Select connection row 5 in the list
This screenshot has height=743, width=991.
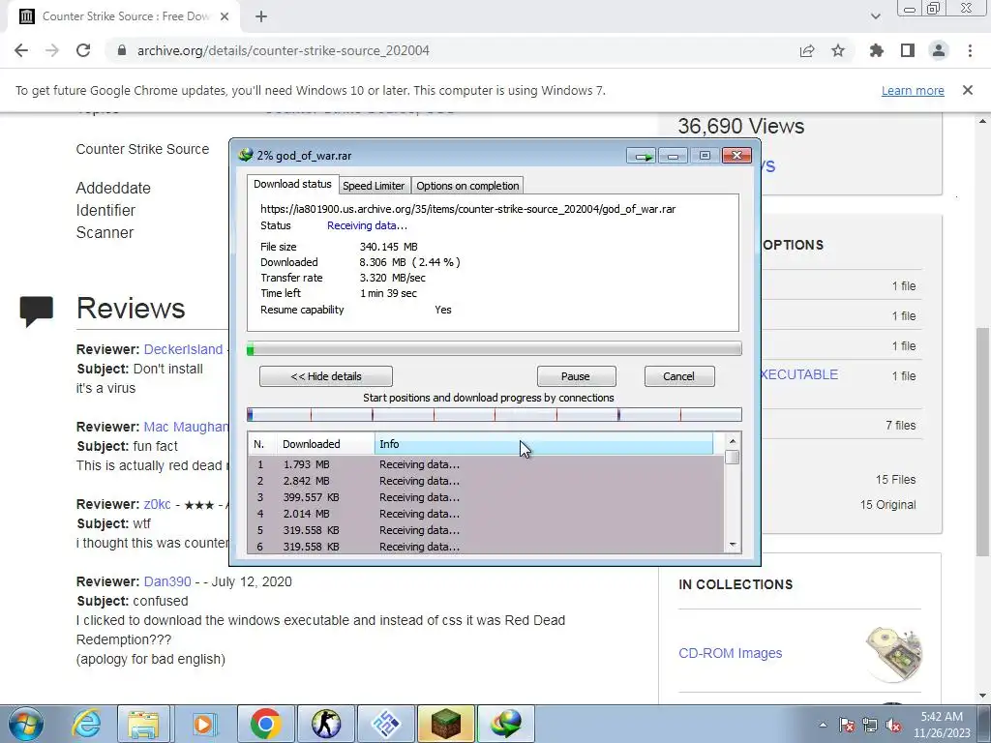tap(486, 530)
